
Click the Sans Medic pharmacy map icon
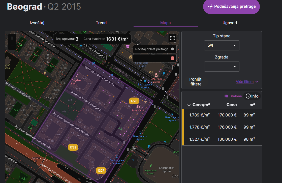point(138,107)
